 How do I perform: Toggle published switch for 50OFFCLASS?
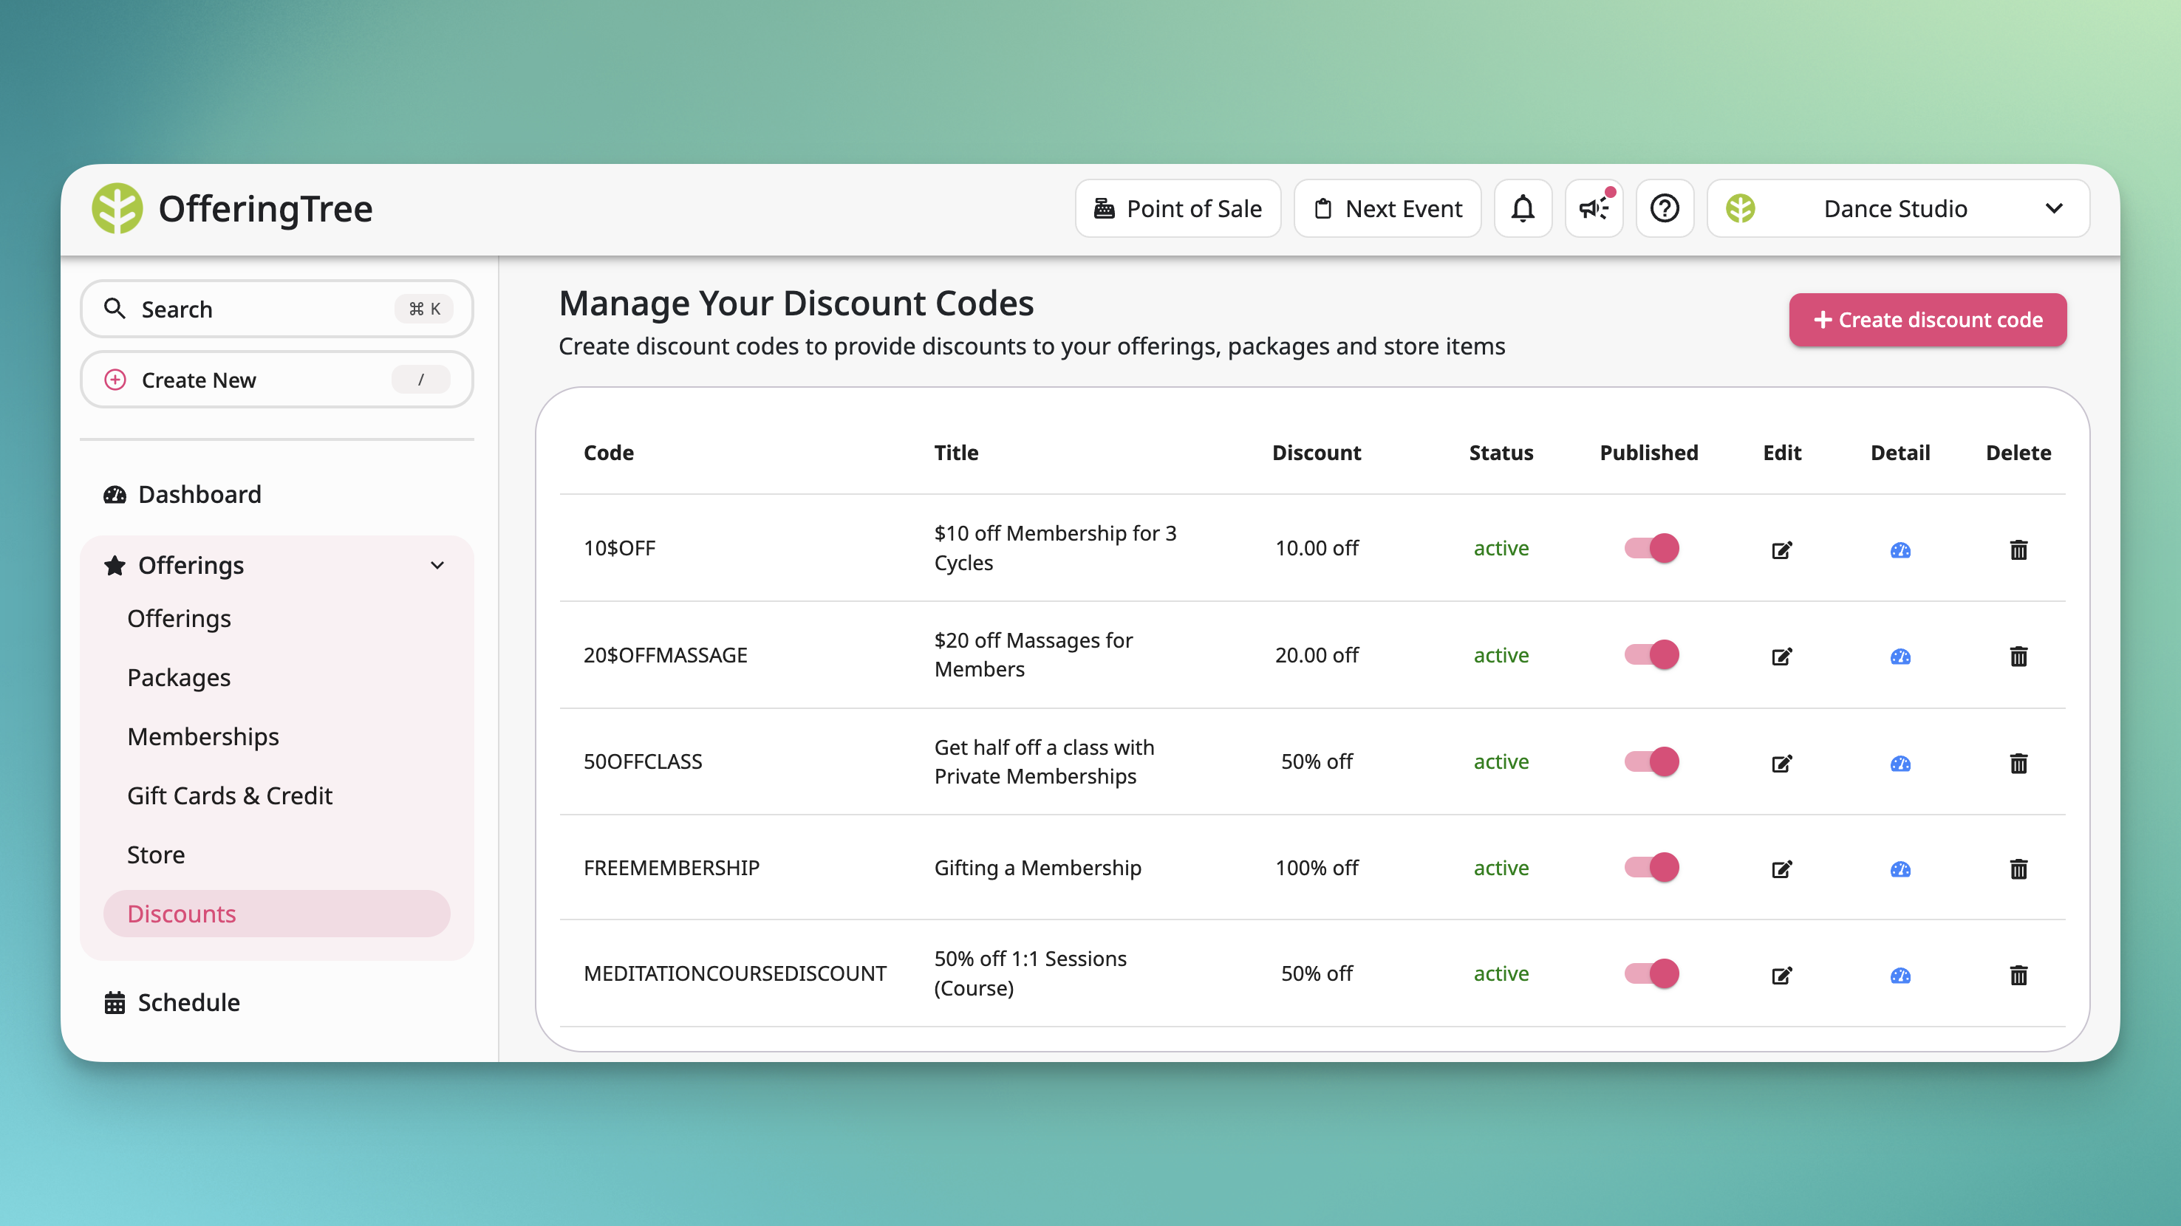(1651, 761)
